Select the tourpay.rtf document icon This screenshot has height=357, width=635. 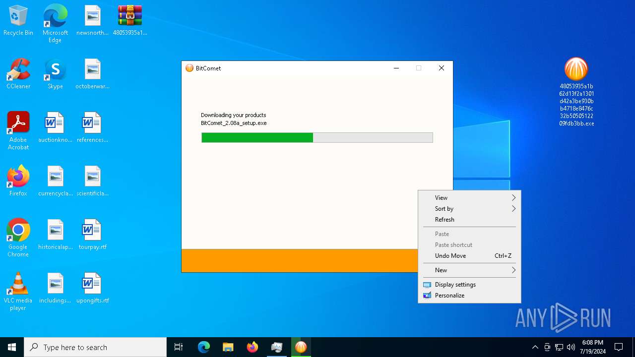[92, 235]
